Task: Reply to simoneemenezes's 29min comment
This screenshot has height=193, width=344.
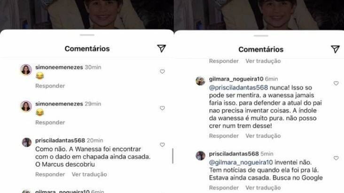Action: [x=50, y=122]
